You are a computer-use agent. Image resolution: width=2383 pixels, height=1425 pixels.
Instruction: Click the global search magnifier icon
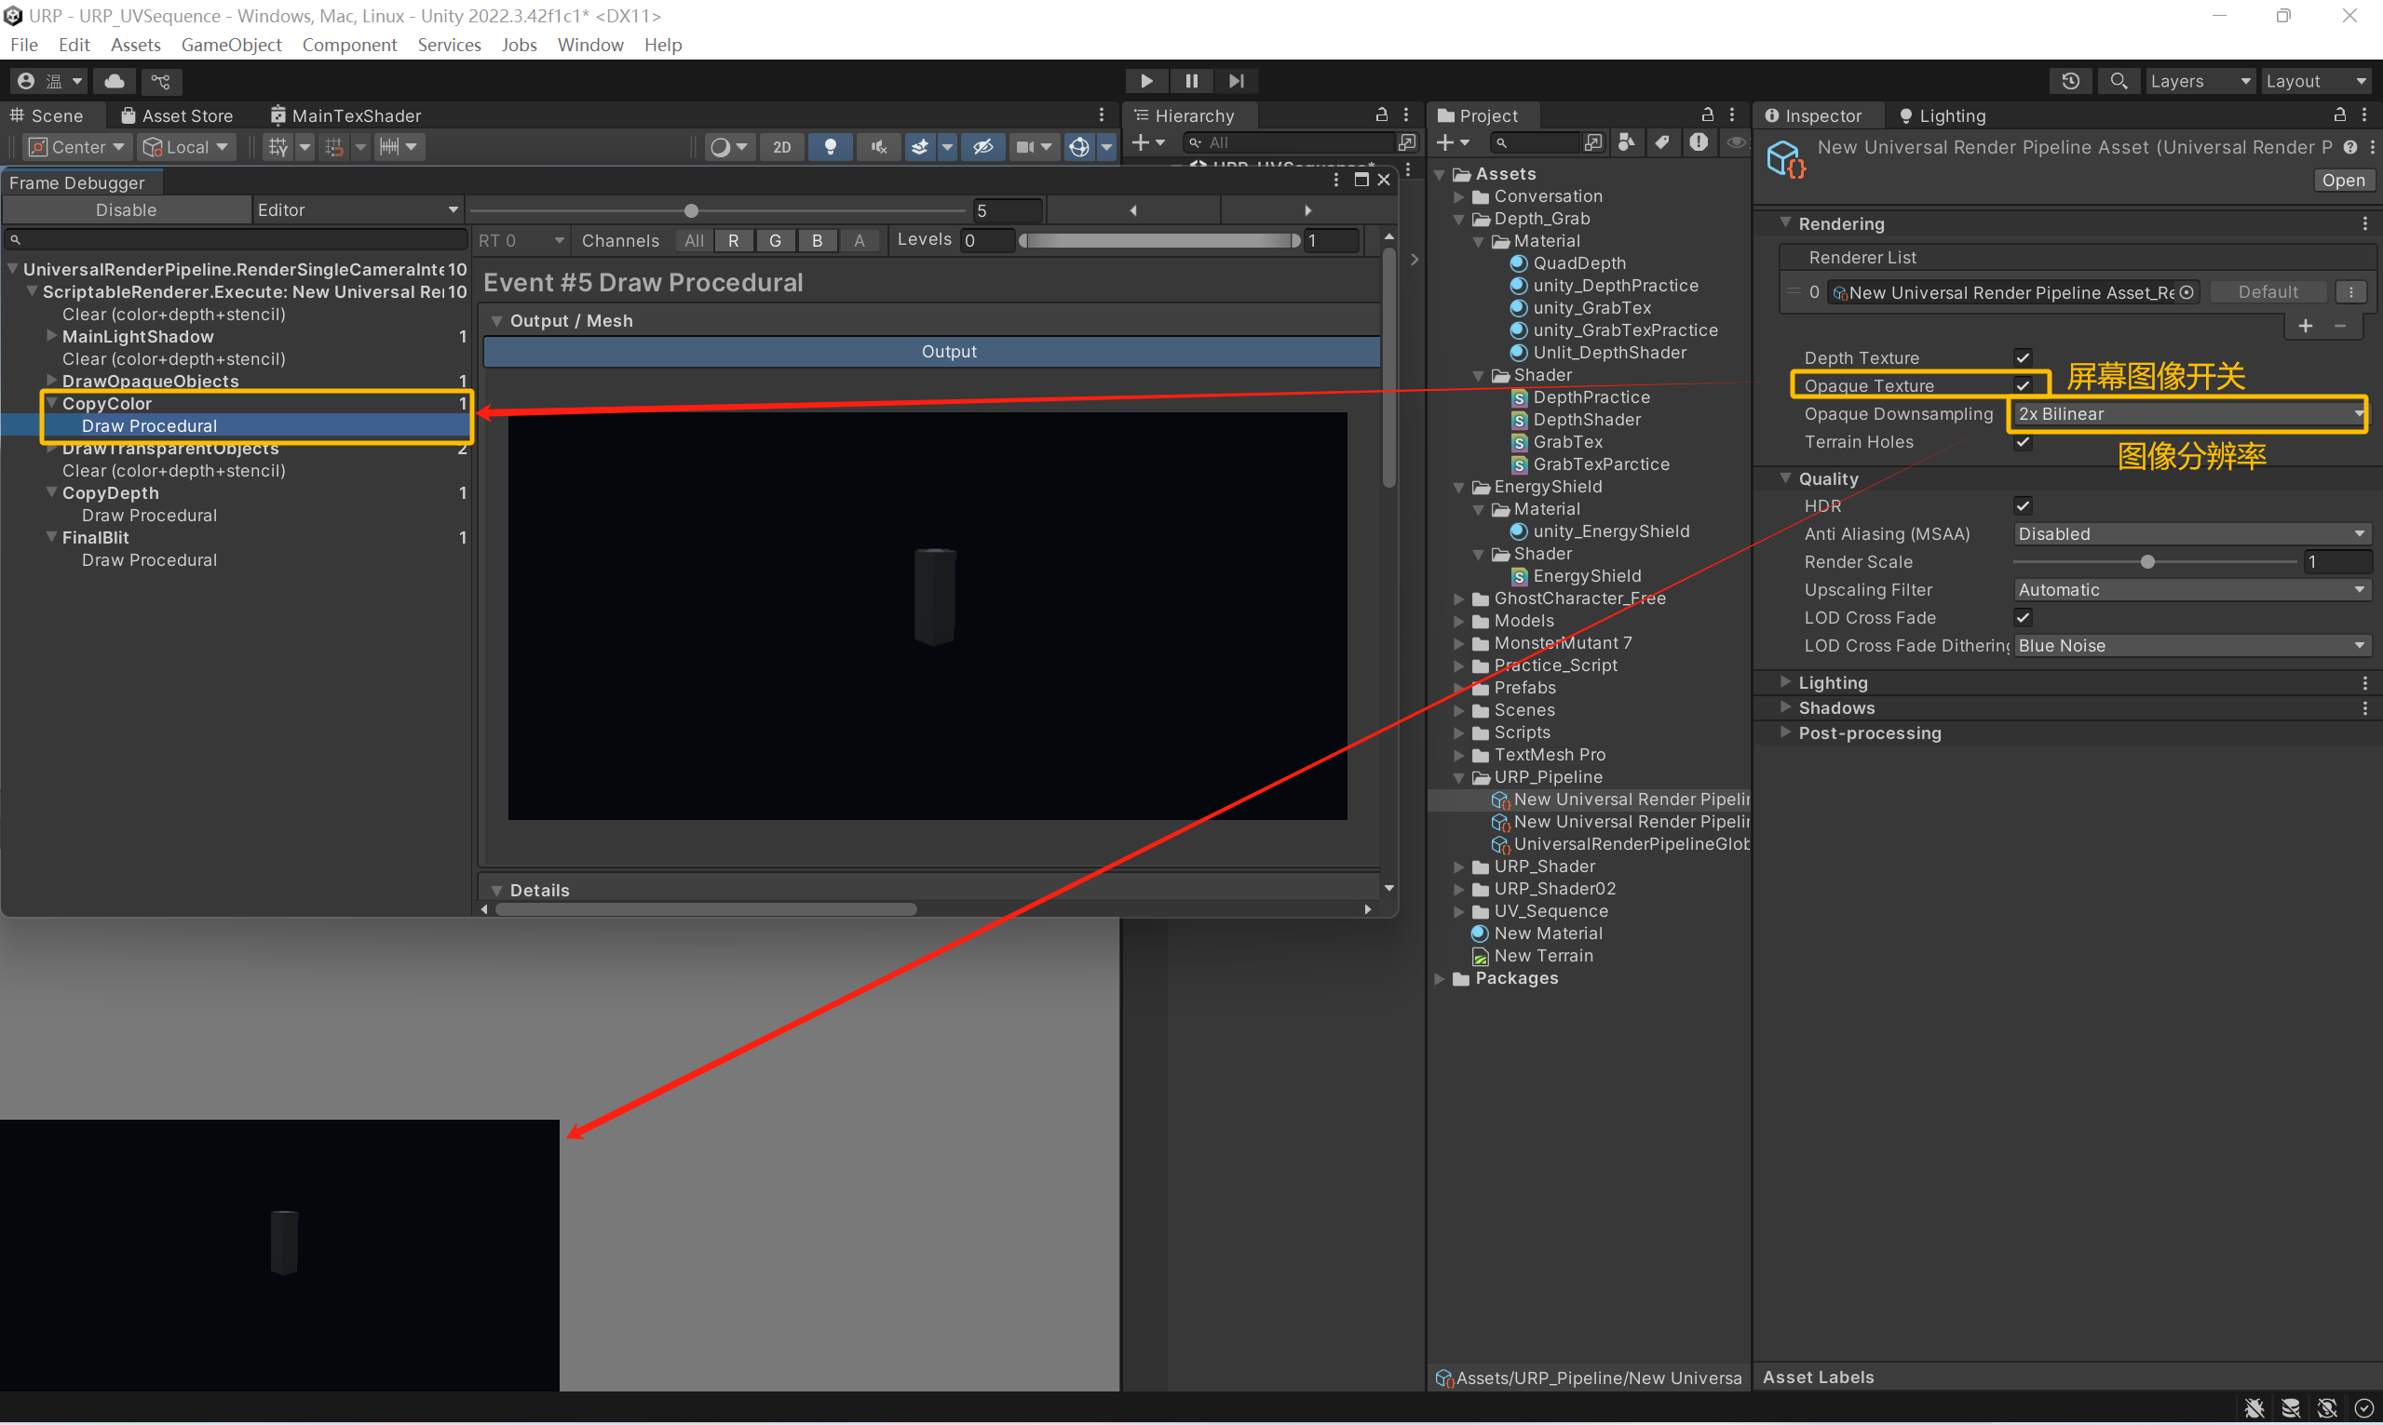2118,81
